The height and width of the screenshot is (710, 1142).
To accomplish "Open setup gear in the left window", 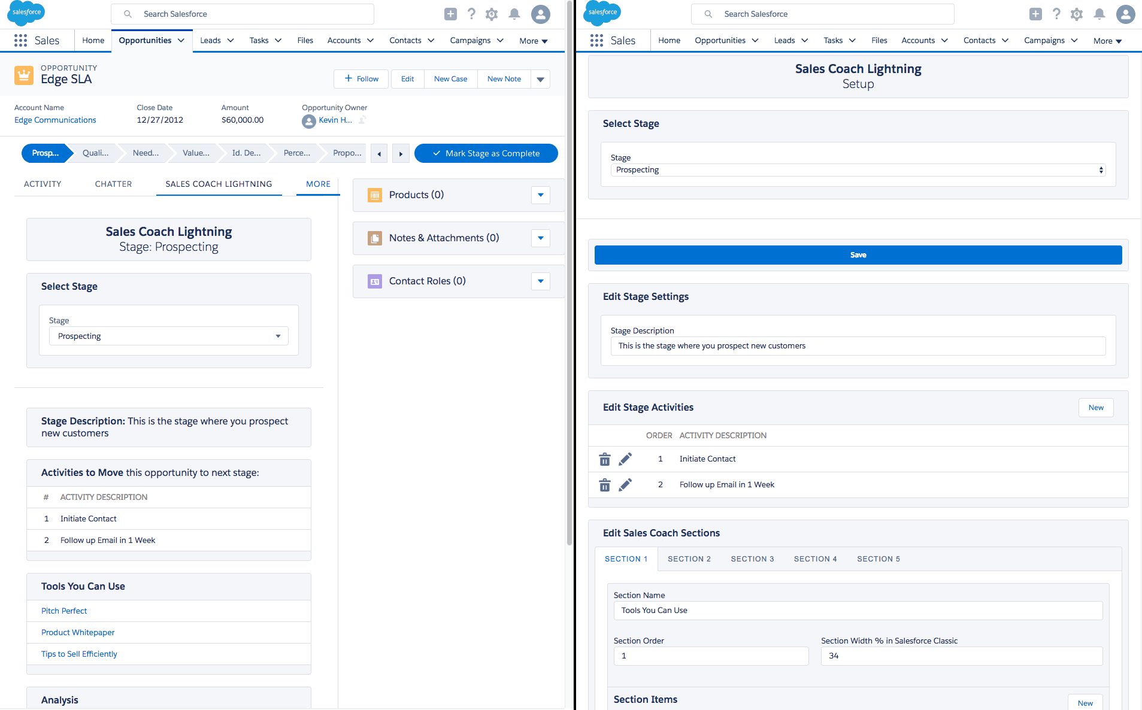I will [492, 14].
